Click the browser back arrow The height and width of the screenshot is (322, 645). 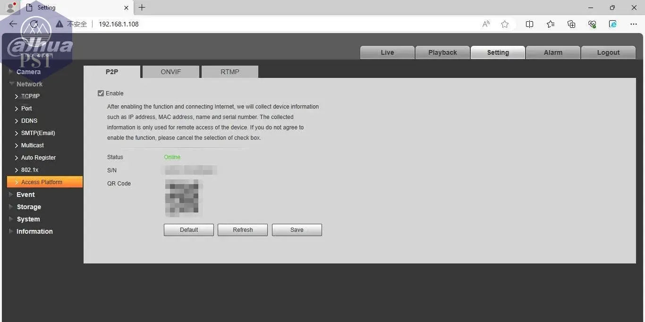pyautogui.click(x=13, y=24)
